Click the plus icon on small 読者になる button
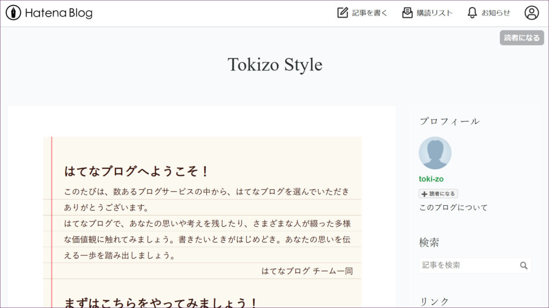Viewport: 549px width, 308px height. (x=425, y=194)
